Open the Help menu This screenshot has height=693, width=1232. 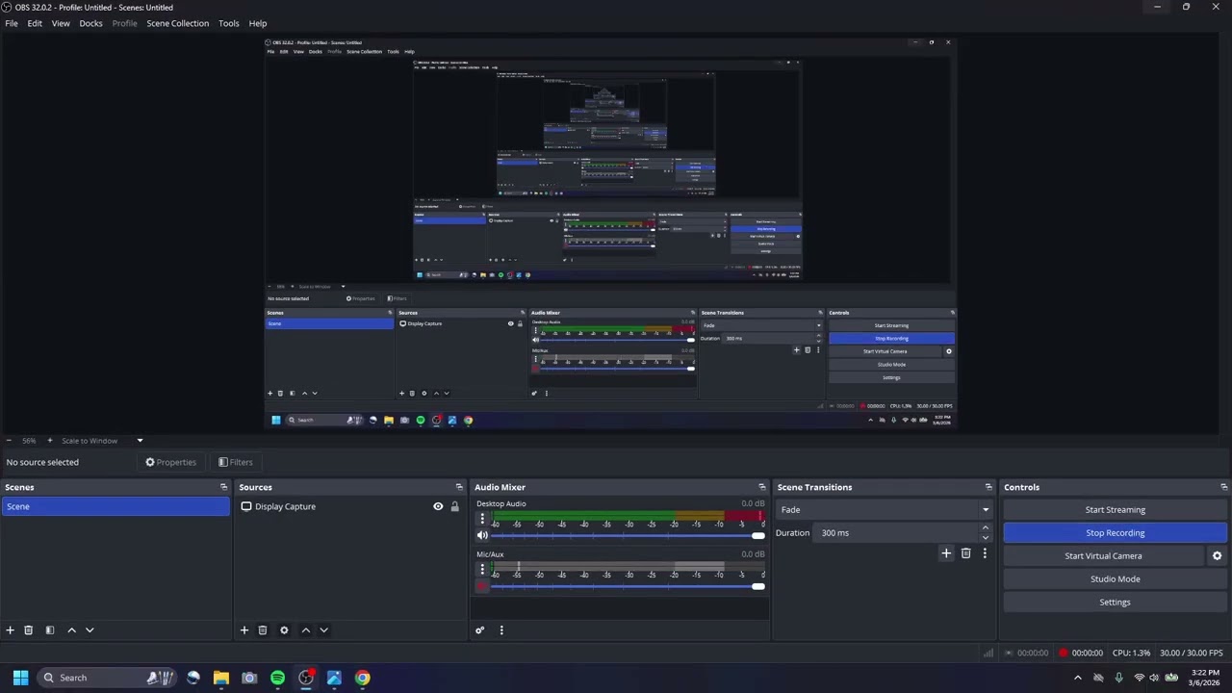(x=258, y=23)
